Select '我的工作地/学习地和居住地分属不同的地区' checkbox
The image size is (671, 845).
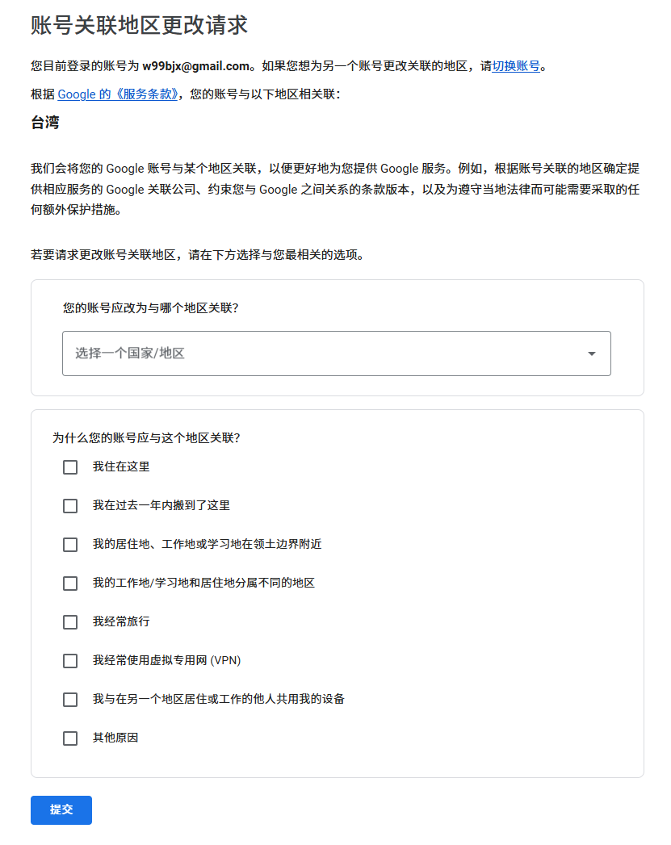[70, 584]
